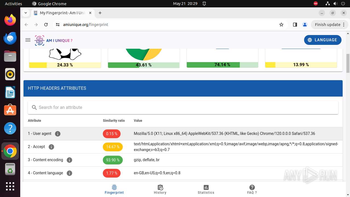The height and width of the screenshot is (197, 350).
Task: Open the system volume menu
Action: tap(335, 4)
